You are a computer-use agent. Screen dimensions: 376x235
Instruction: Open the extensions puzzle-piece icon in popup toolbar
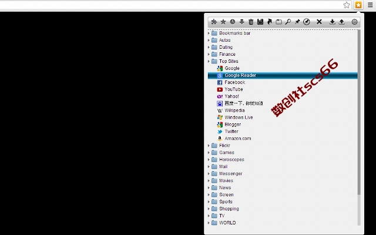click(214, 22)
